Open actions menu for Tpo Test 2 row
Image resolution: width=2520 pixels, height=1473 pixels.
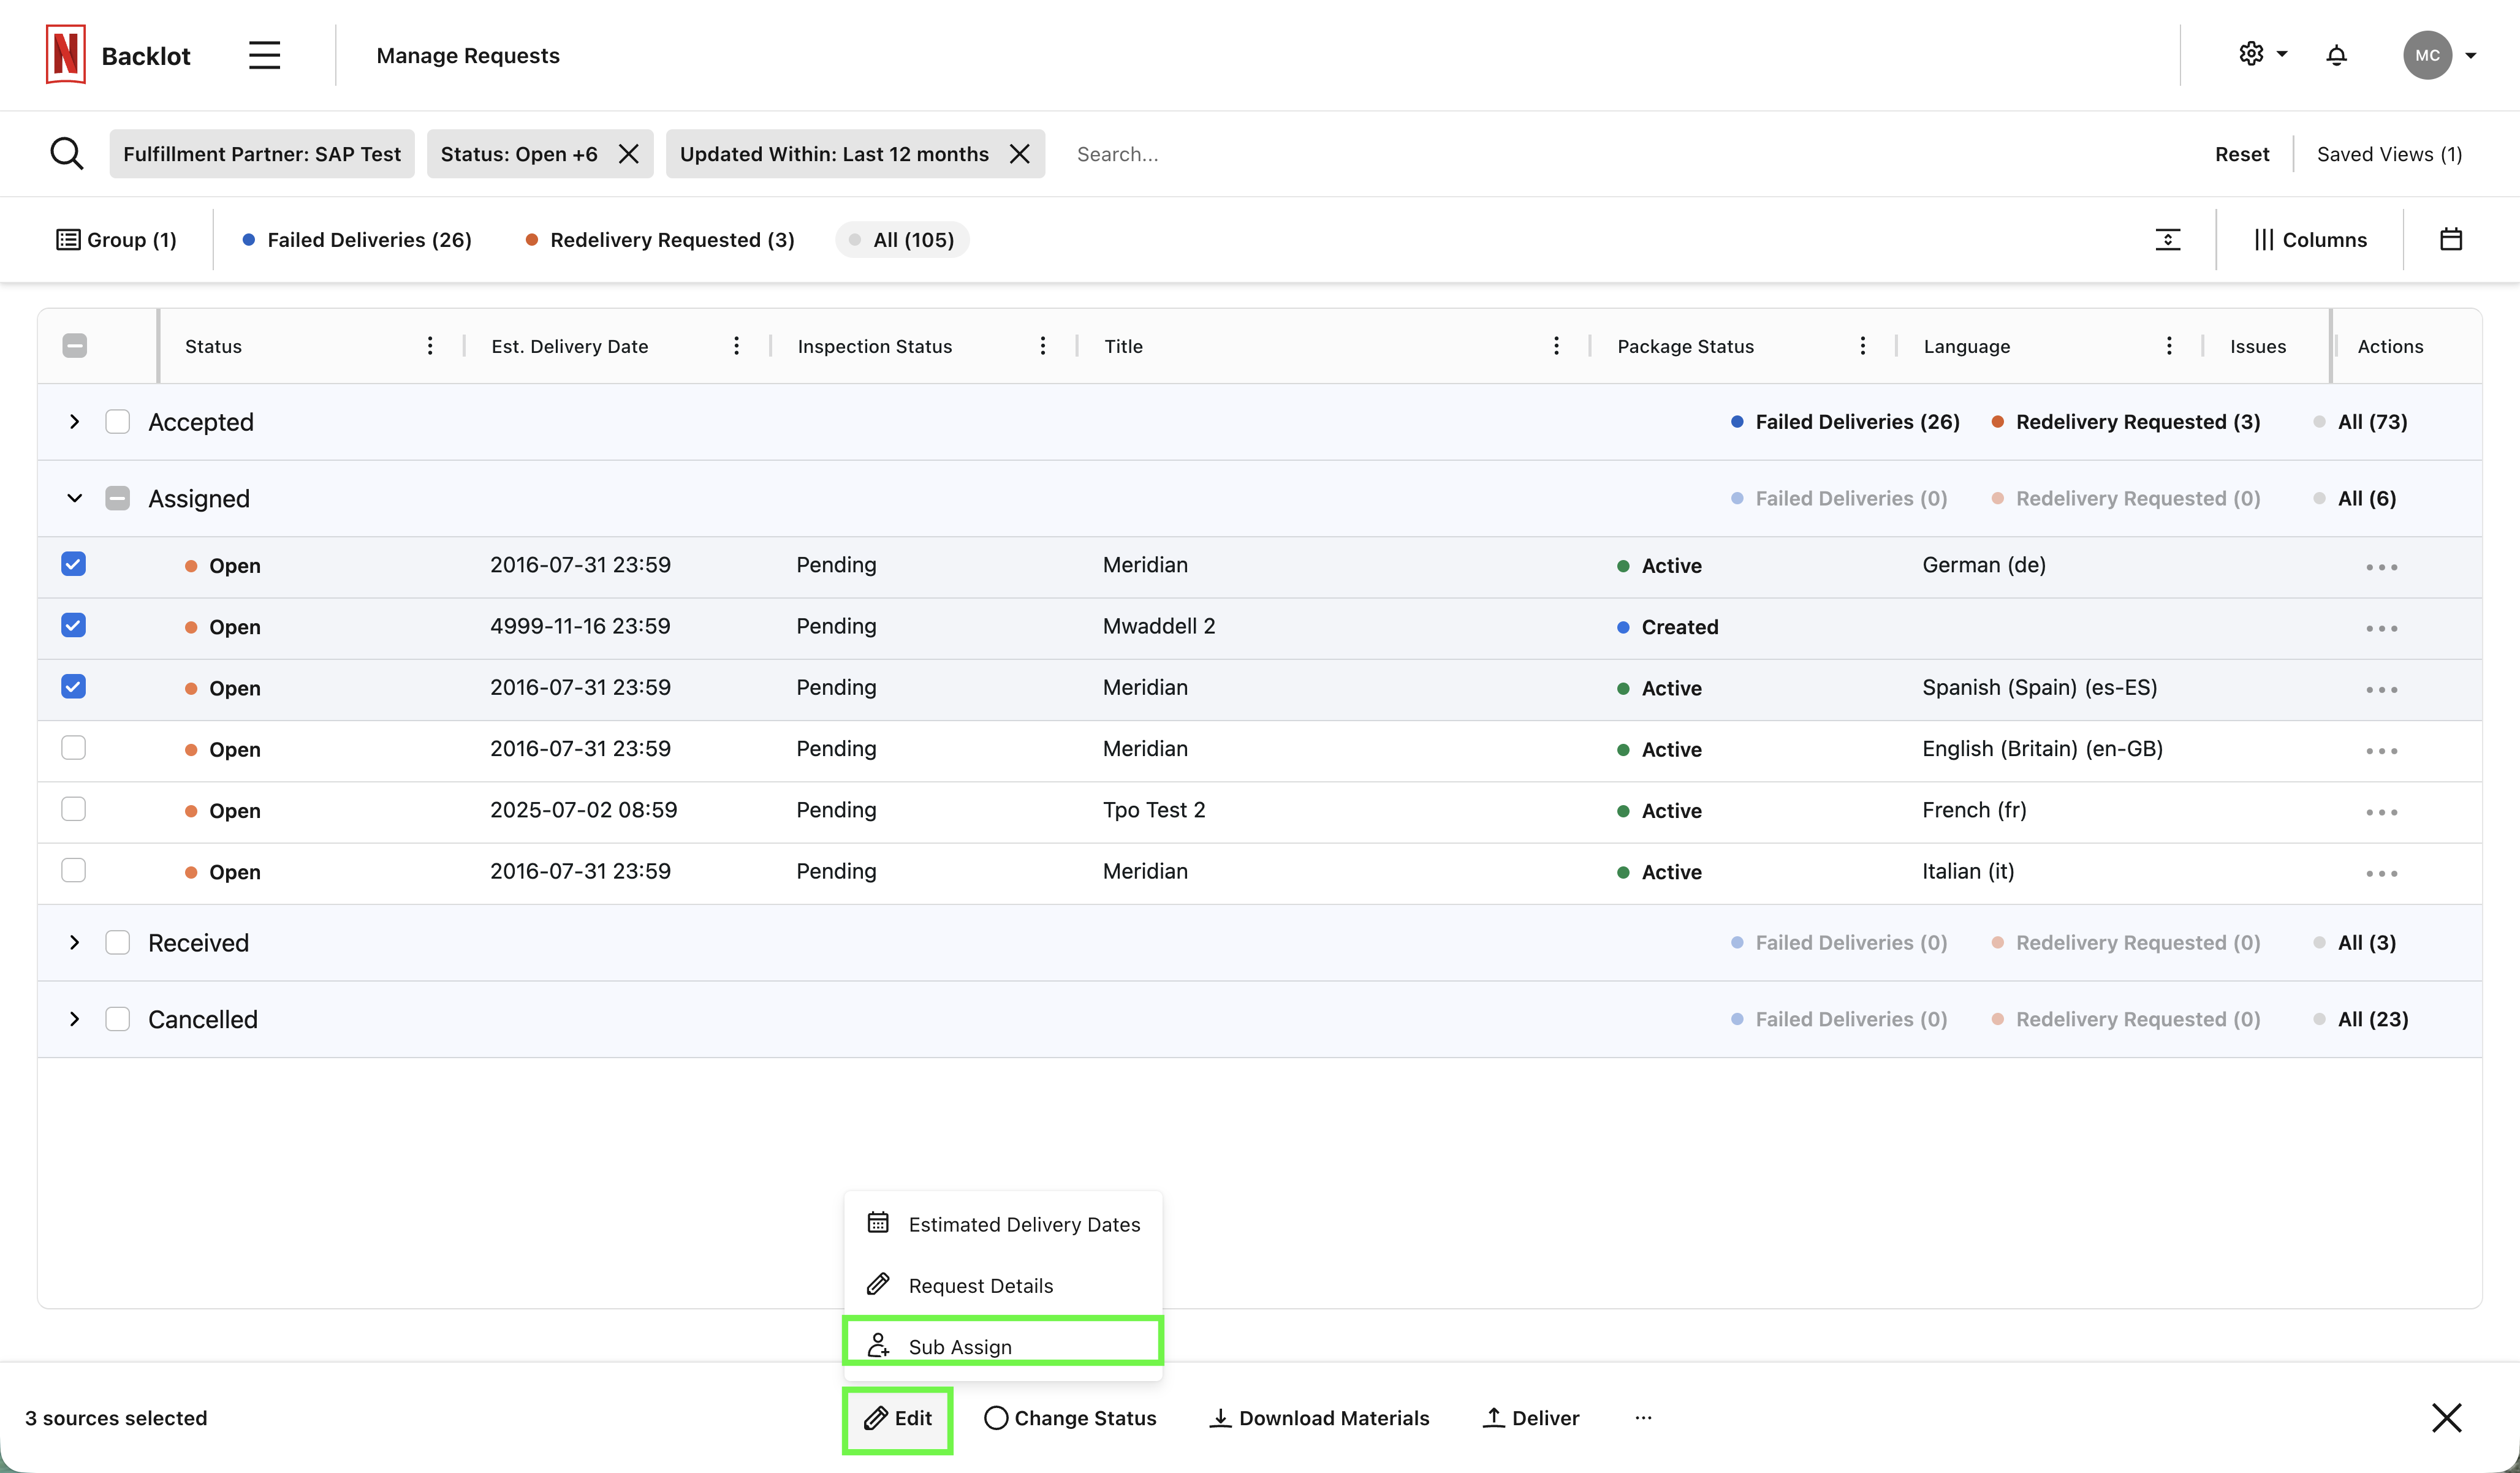pyautogui.click(x=2381, y=812)
